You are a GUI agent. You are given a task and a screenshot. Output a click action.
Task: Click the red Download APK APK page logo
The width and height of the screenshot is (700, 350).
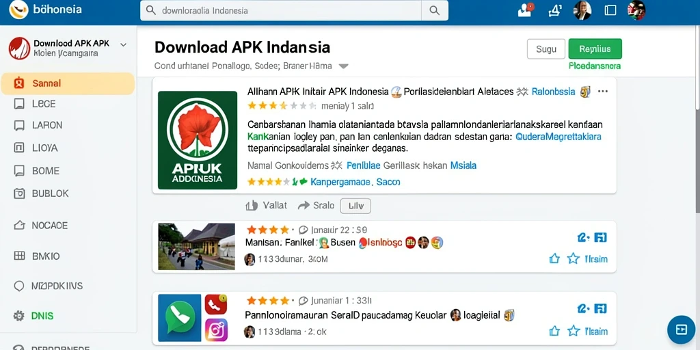[x=19, y=49]
